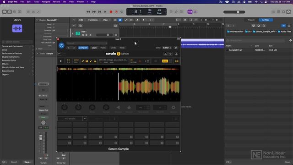The image size is (293, 165).
Task: Select the piano melody stem icon
Action: click(87, 61)
